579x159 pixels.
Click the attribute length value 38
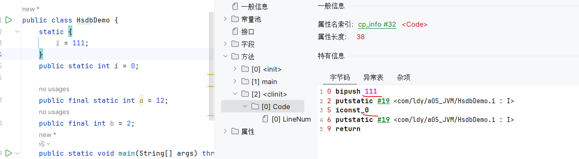[361, 37]
